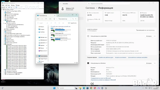This screenshot has height=90, width=160.
Task: Expand the Монитори node in Device Manager
Action: 4,38
